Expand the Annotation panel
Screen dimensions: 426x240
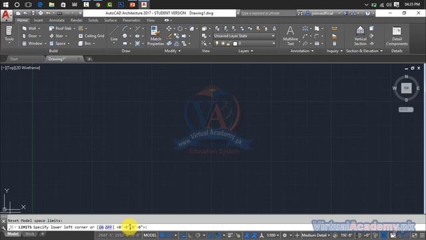[302, 51]
